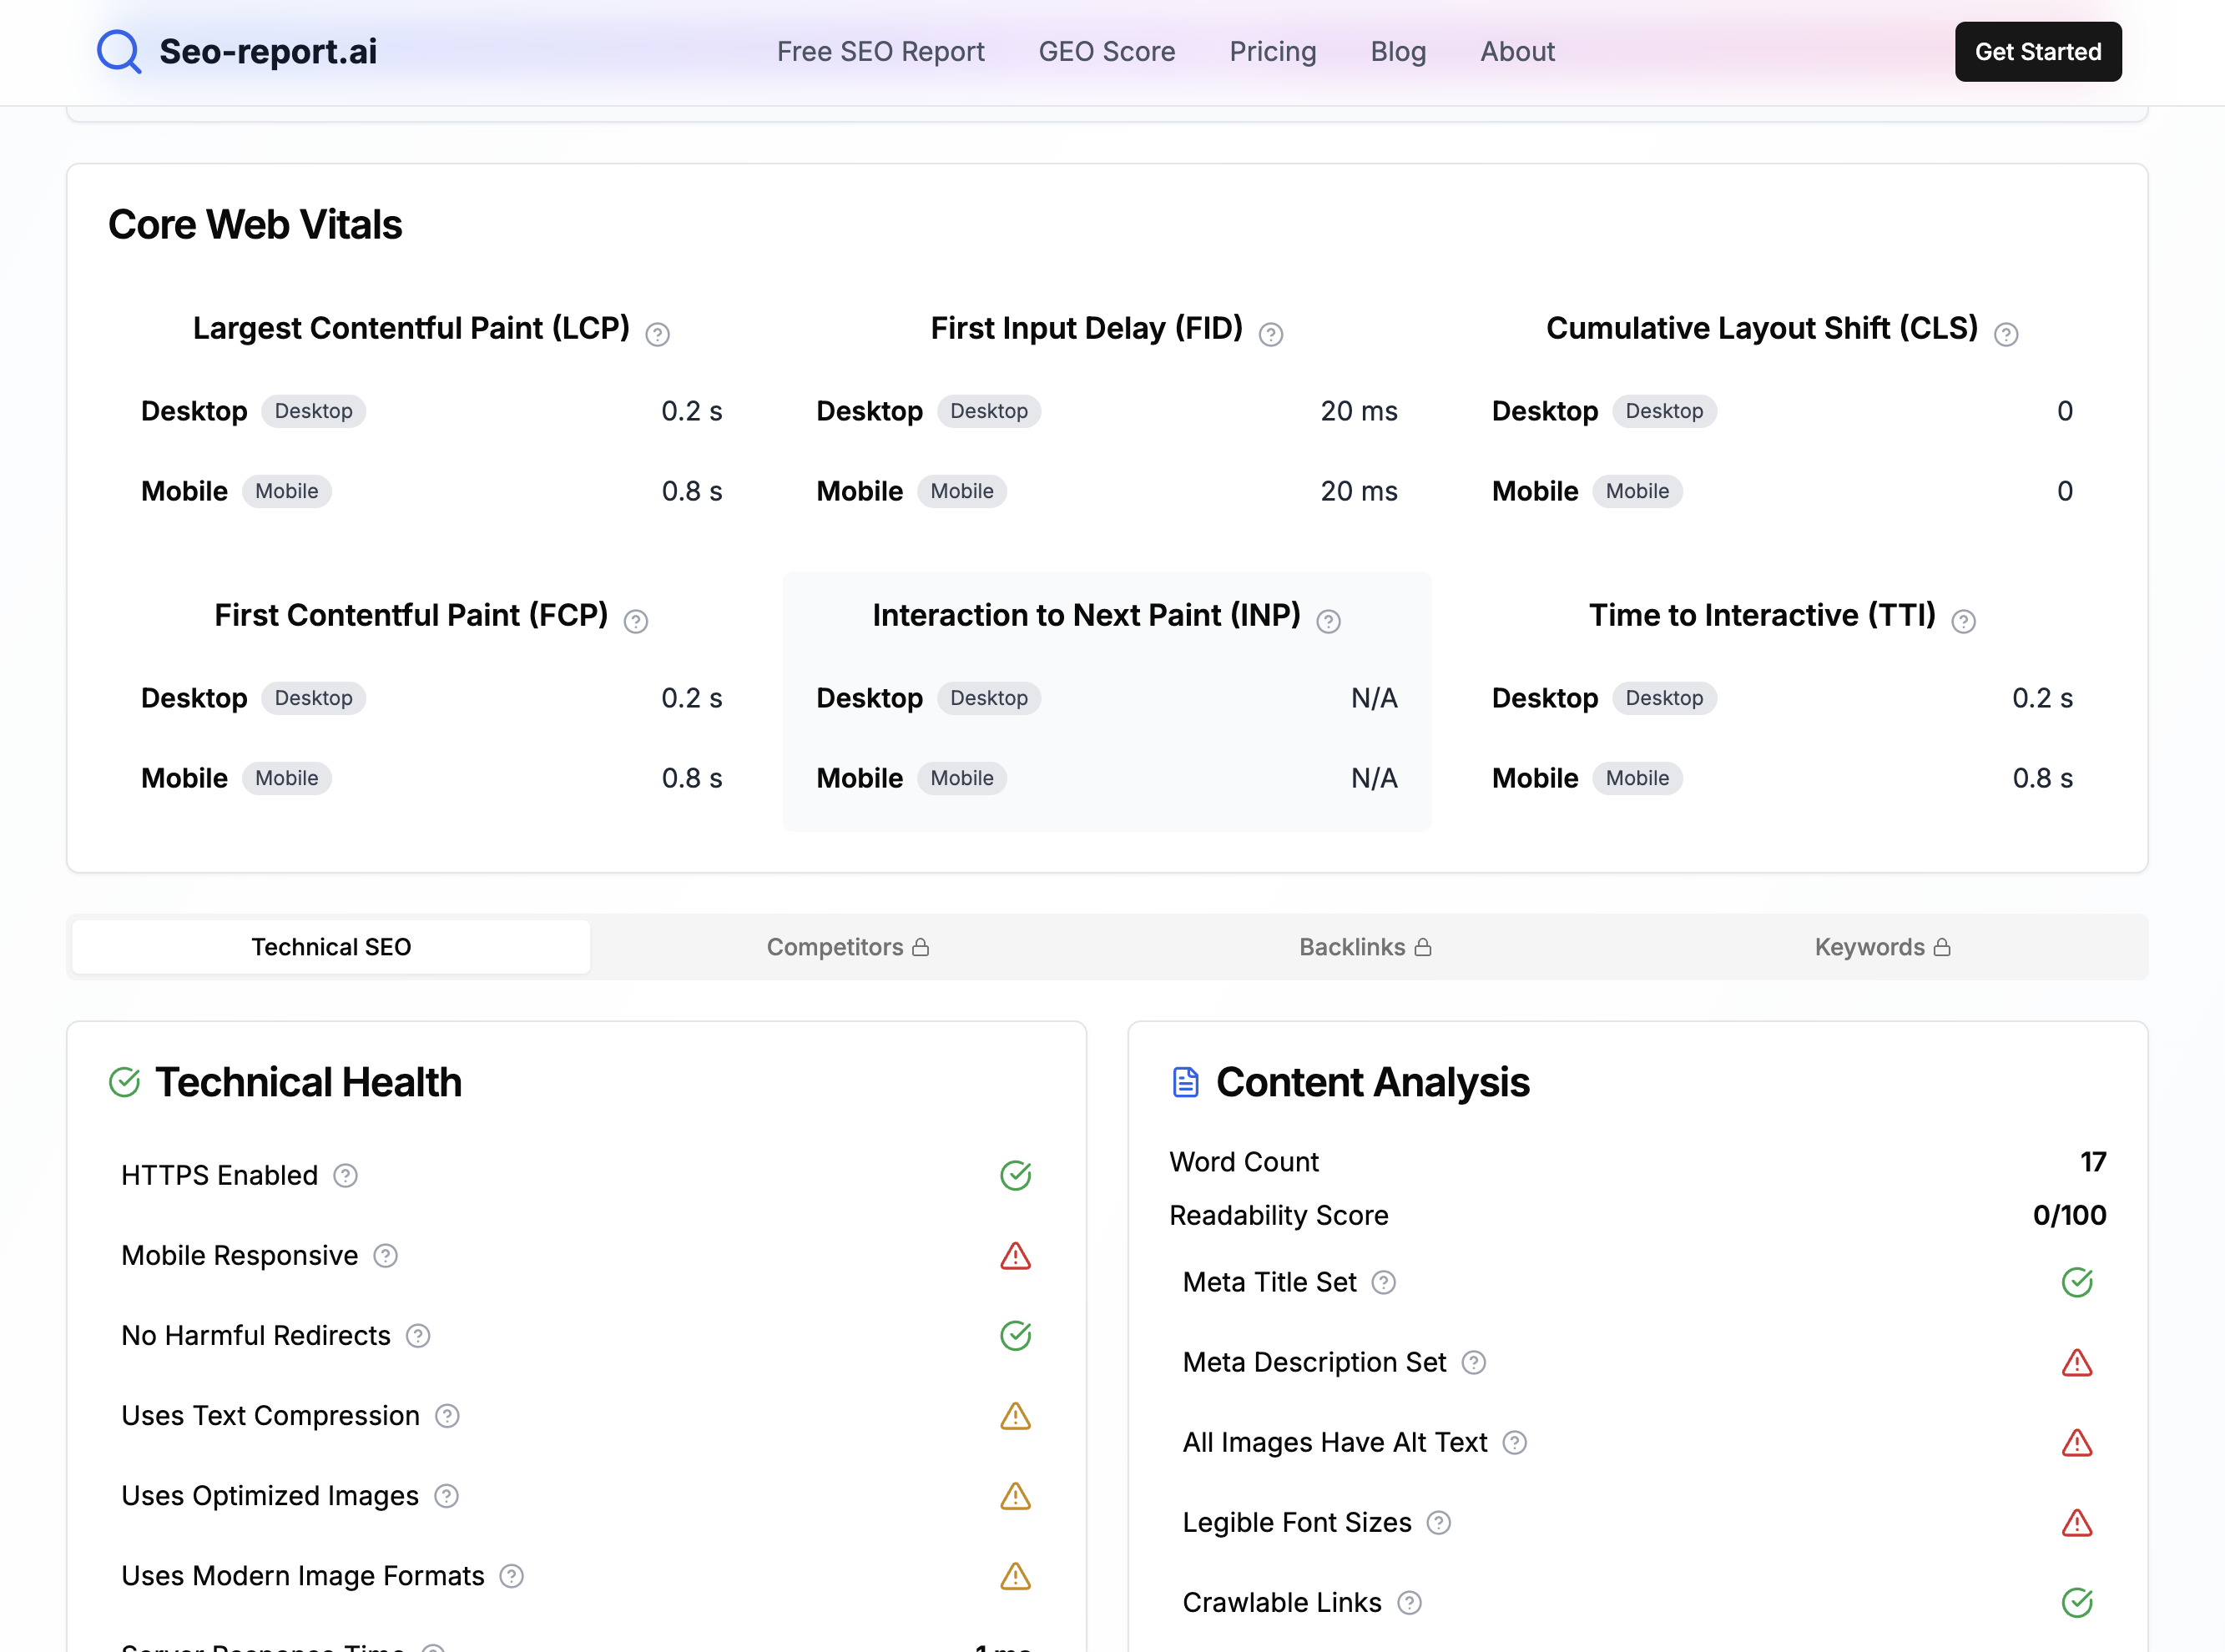Click the Time to Interactive help icon
2225x1652 pixels.
tap(1964, 621)
